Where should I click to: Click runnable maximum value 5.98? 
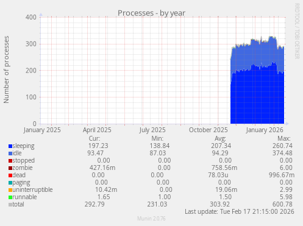(x=286, y=197)
